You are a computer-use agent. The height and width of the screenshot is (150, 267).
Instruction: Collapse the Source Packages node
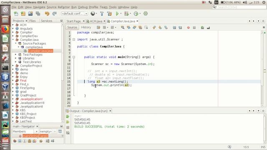coord(16,43)
